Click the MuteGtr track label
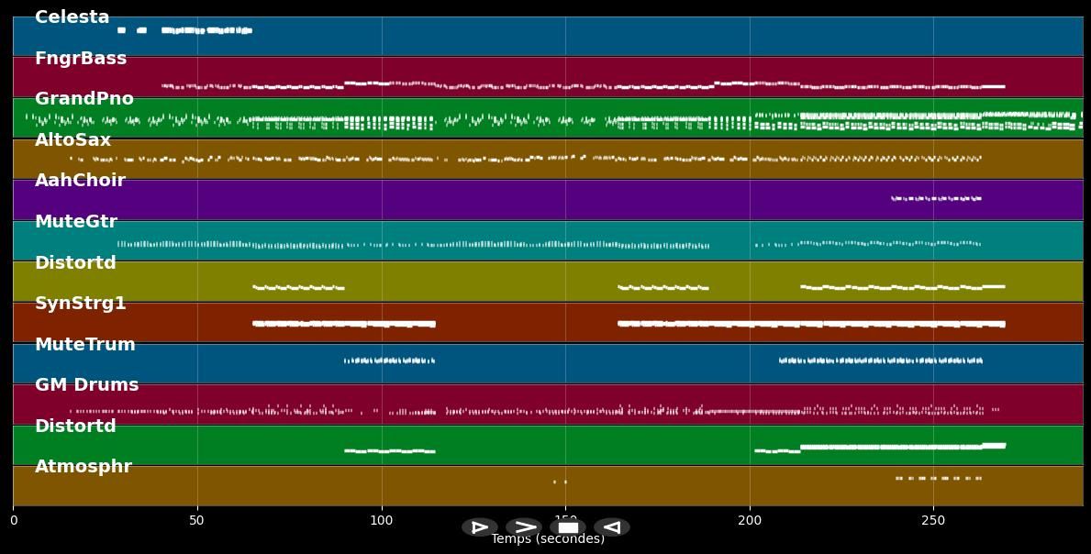The image size is (1091, 554). 76,222
